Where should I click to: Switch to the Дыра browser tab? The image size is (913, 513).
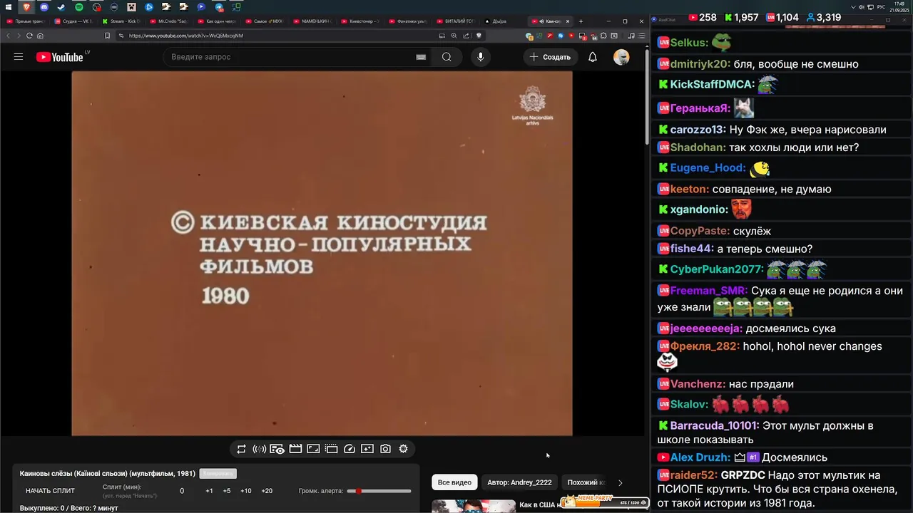click(503, 21)
